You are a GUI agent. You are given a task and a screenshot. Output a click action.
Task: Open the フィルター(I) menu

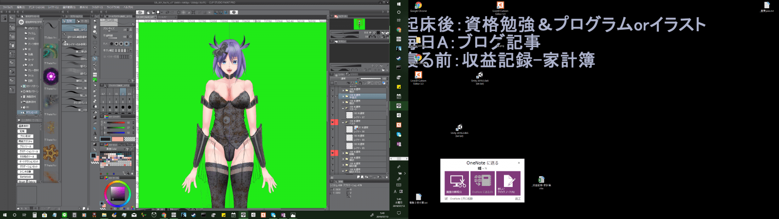point(97,7)
